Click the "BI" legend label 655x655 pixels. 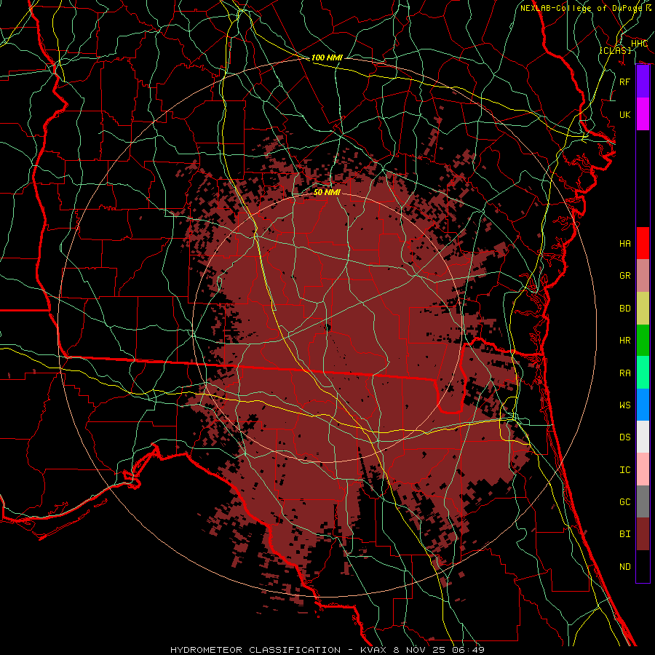[624, 534]
